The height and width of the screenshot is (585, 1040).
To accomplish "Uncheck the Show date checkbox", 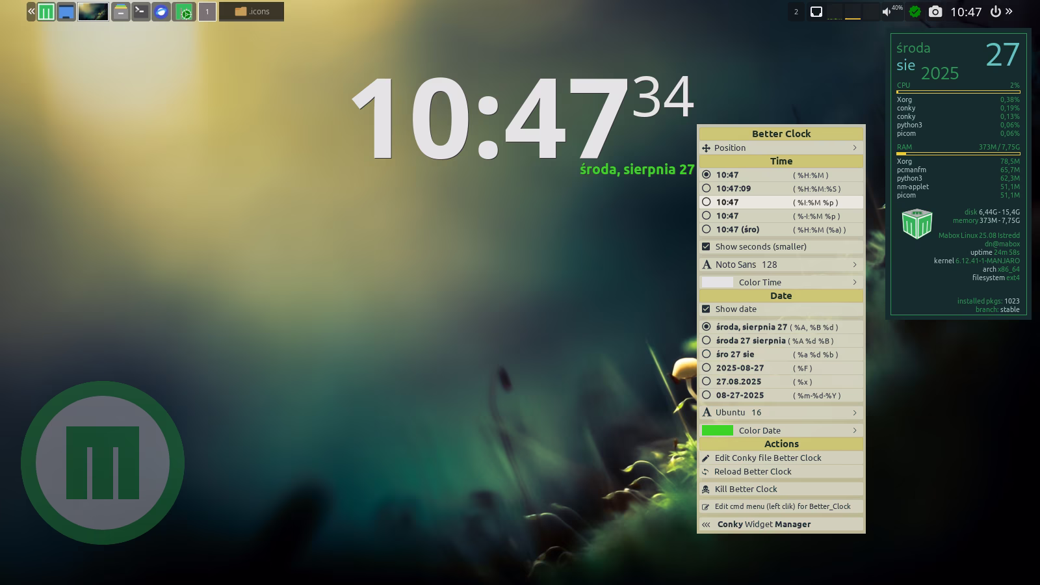I will (706, 309).
